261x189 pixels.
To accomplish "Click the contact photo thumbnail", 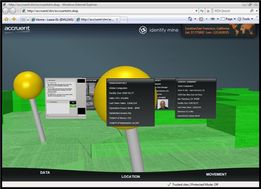I will click(163, 104).
